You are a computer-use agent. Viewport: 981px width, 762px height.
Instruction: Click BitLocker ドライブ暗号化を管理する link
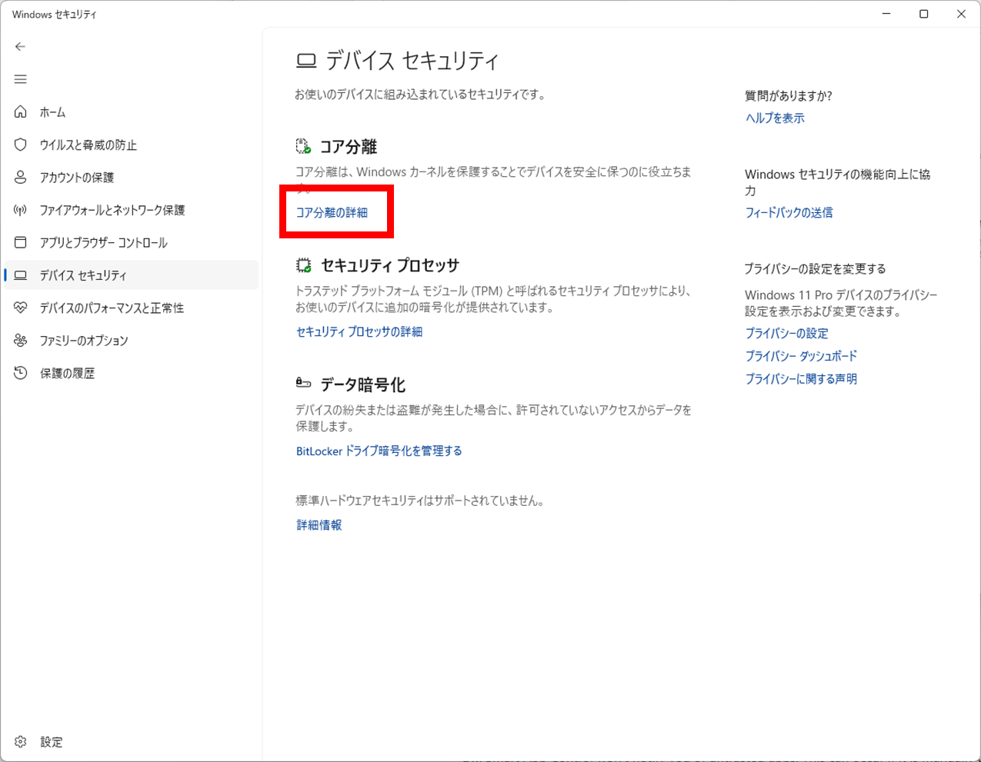(x=379, y=451)
